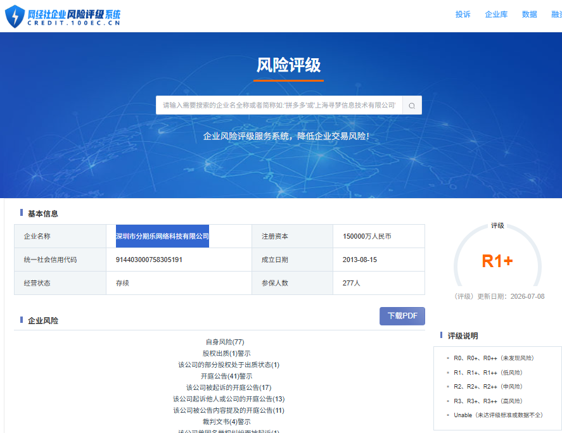Click the 裁判文书(4)警示 entry

click(x=227, y=422)
